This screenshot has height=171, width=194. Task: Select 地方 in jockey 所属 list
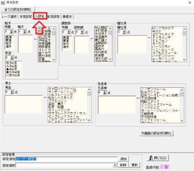click(8, 43)
